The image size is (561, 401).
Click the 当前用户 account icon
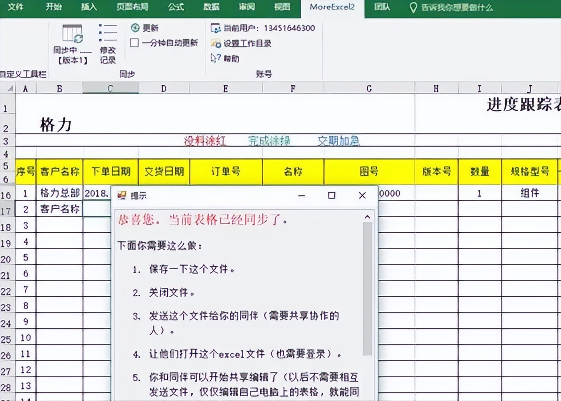pyautogui.click(x=217, y=28)
